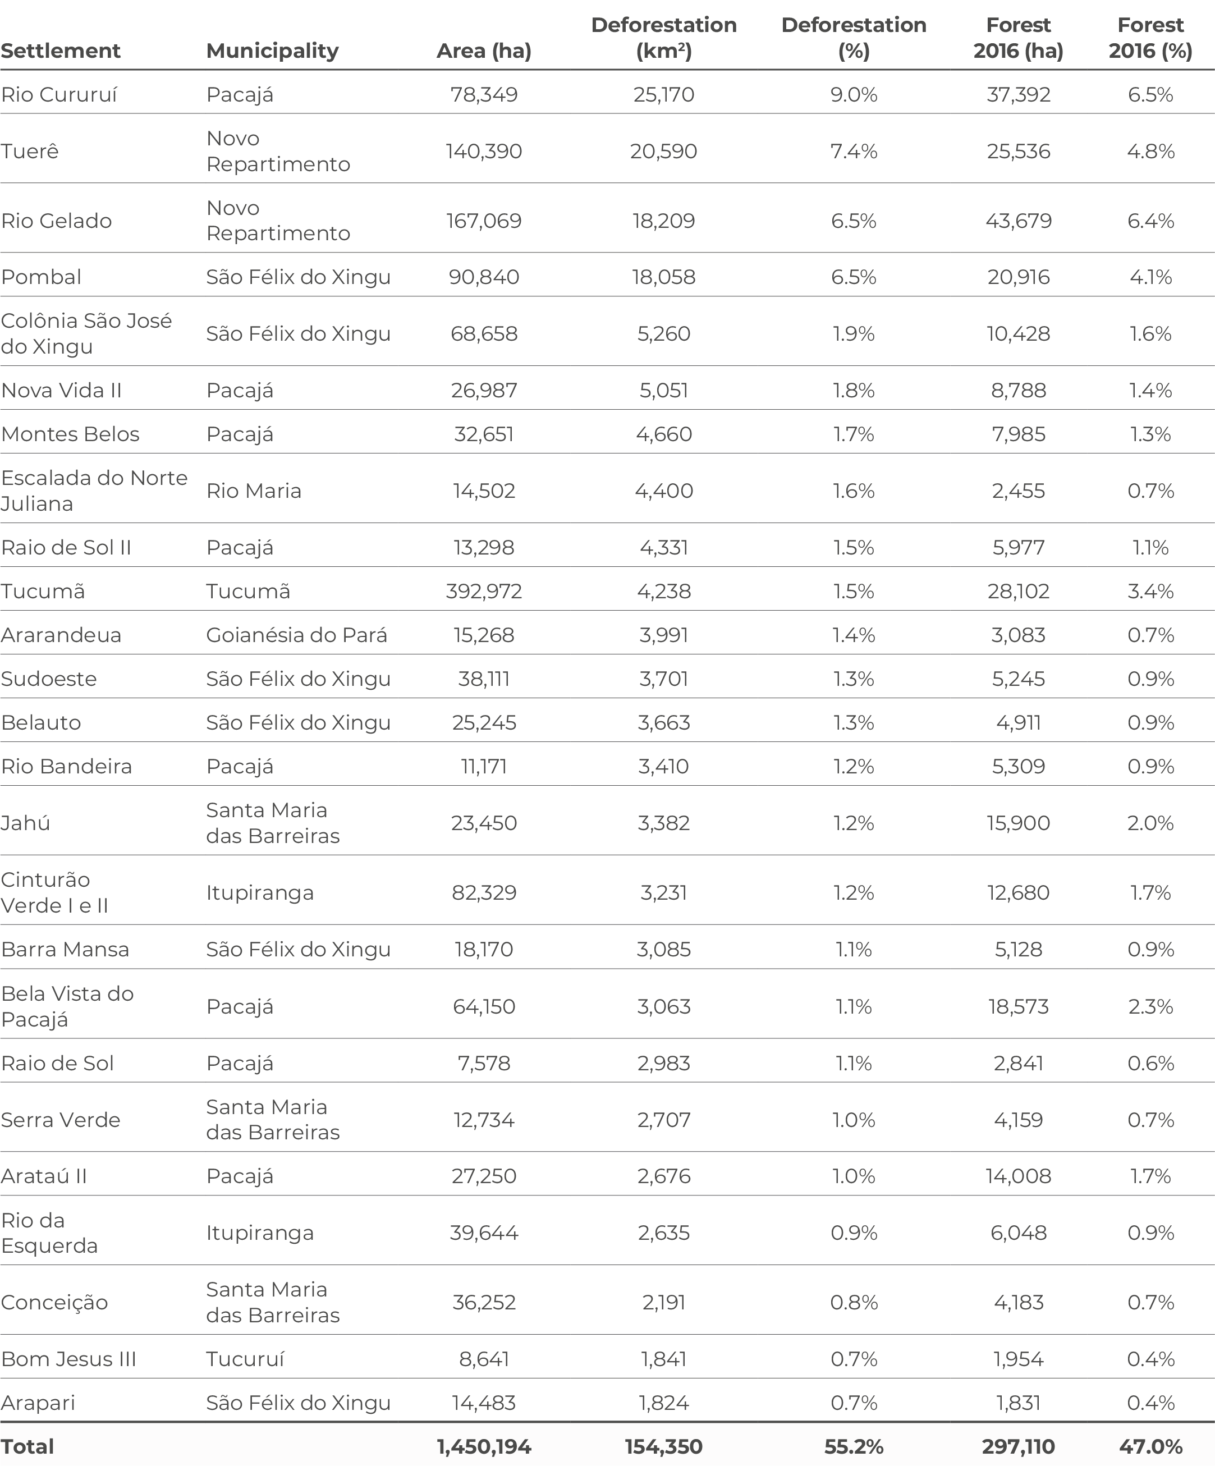Click the Total row label

27,1446
